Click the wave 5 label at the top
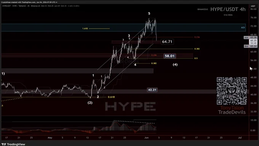This screenshot has width=259, height=146. point(149,14)
